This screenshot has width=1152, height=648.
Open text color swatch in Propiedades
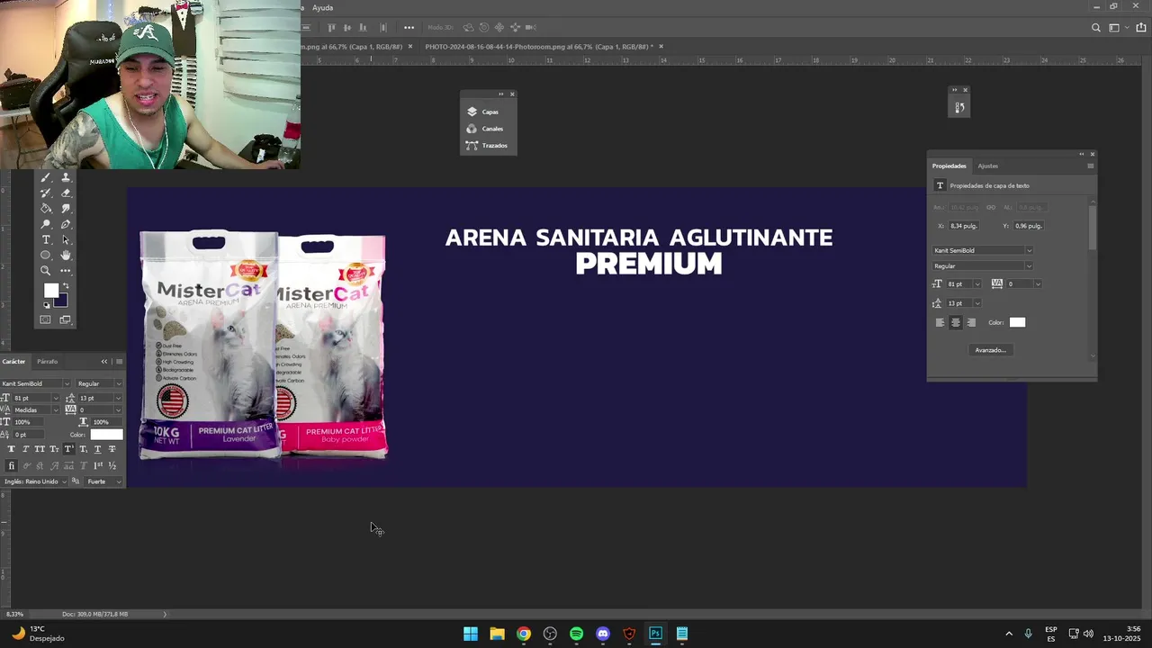(x=1017, y=322)
